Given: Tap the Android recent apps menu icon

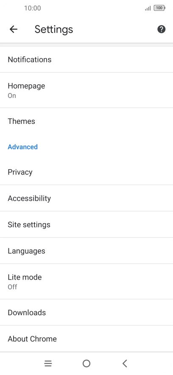Looking at the screenshot, I should (x=48, y=364).
